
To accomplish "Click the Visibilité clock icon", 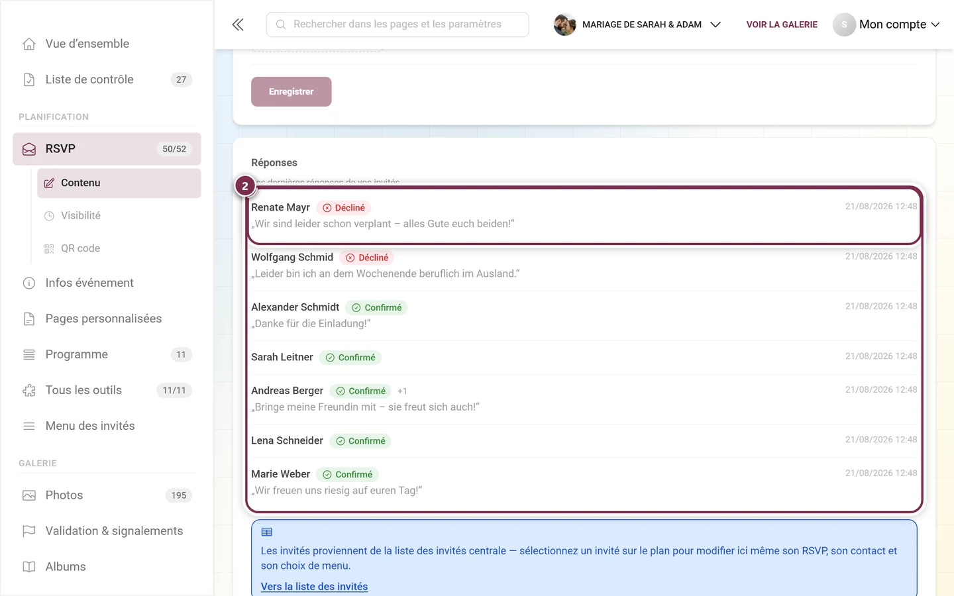I will tap(49, 216).
